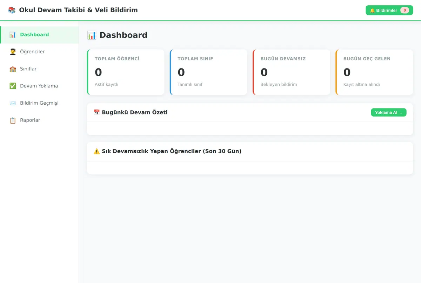
Task: Click the school building icon beside Sınıflar
Action: [13, 69]
